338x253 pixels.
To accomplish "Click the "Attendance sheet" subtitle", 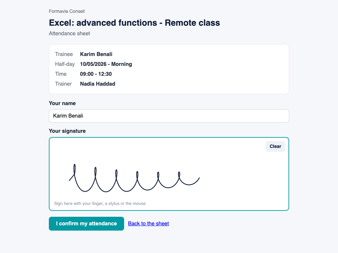I will (x=69, y=34).
